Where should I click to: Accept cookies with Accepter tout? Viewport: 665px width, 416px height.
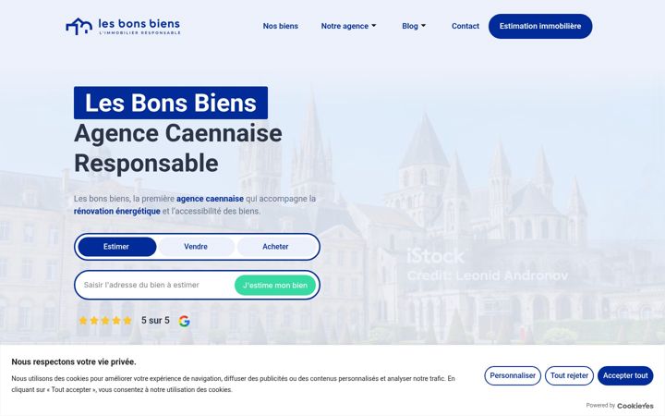coord(625,375)
